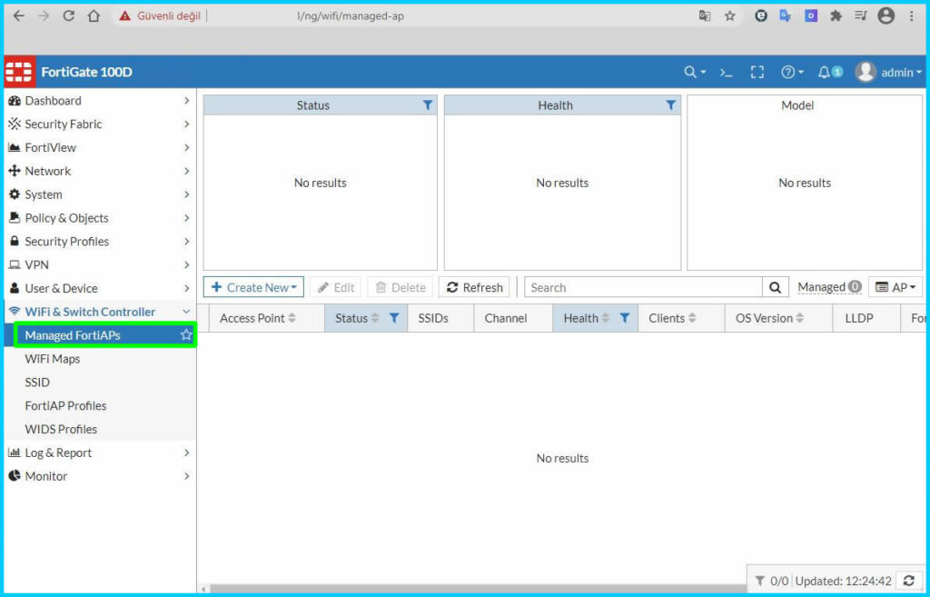Viewport: 930px width, 597px height.
Task: Click the browser back arrow
Action: pyautogui.click(x=19, y=16)
